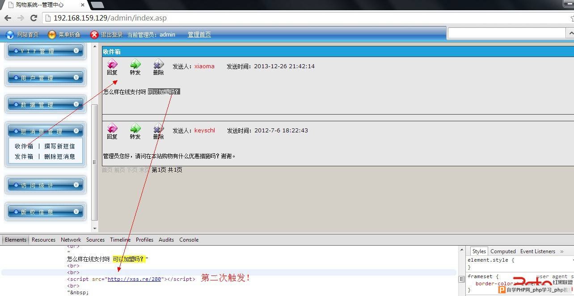Switch to the Audits devtools tab
This screenshot has height=296, width=574.
click(166, 240)
